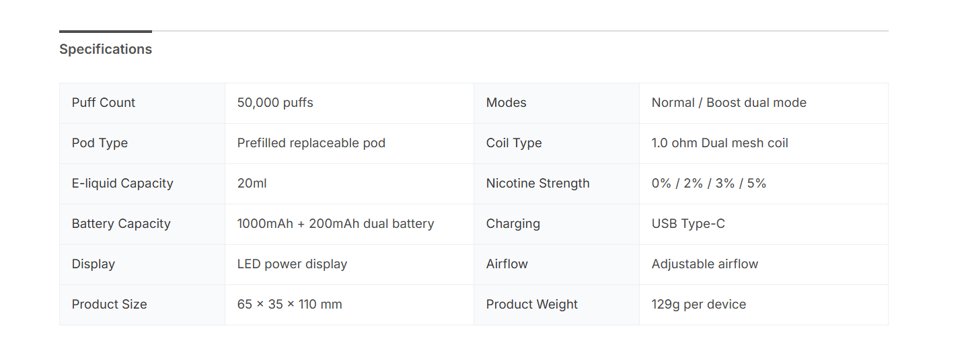Image resolution: width=966 pixels, height=357 pixels.
Task: Click the Normal / Boost dual mode value
Action: tap(729, 103)
